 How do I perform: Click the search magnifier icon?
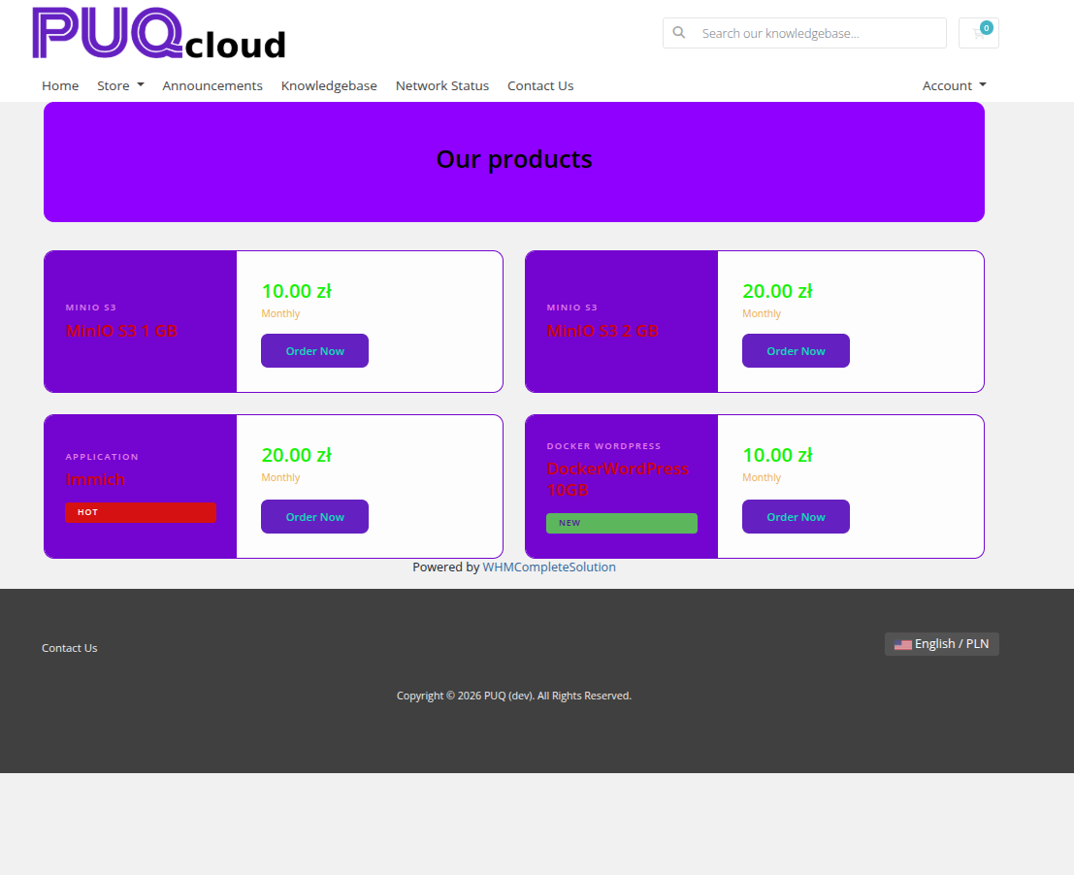(679, 33)
